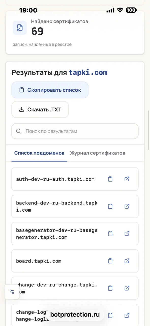
Task: Open the floating filter settings button
Action: 12,292
